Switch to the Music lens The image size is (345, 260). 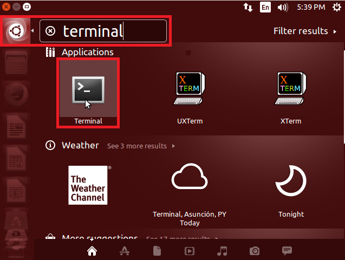click(x=222, y=251)
